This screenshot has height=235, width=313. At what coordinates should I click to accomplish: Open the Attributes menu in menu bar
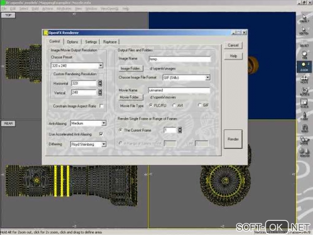click(x=64, y=9)
